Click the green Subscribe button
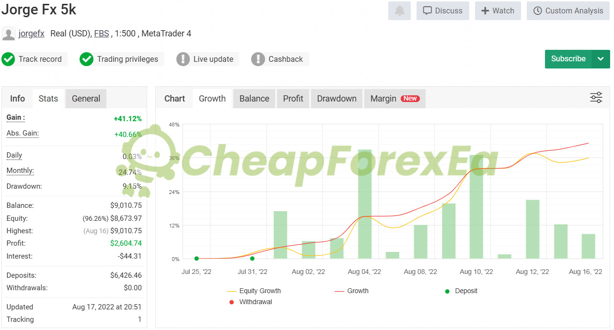This screenshot has width=614, height=330. (568, 59)
